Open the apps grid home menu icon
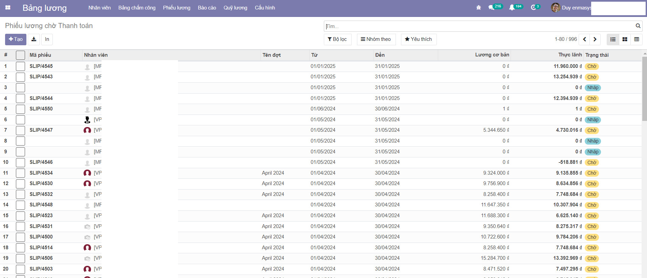This screenshot has width=647, height=278. [8, 7]
